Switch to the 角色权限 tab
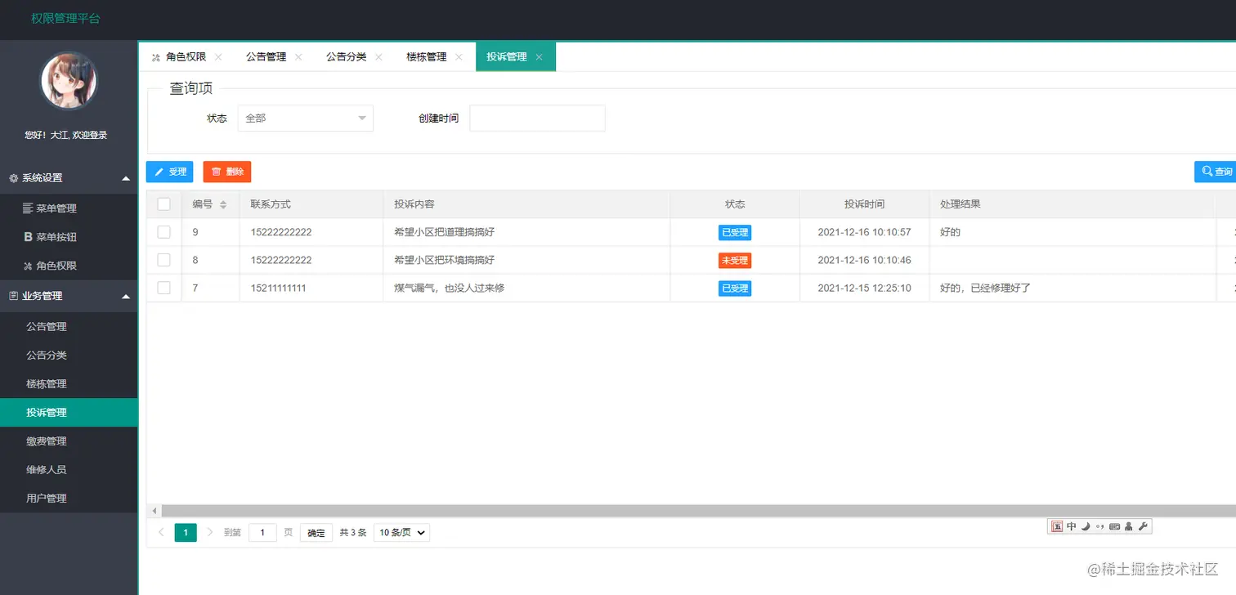 point(186,57)
